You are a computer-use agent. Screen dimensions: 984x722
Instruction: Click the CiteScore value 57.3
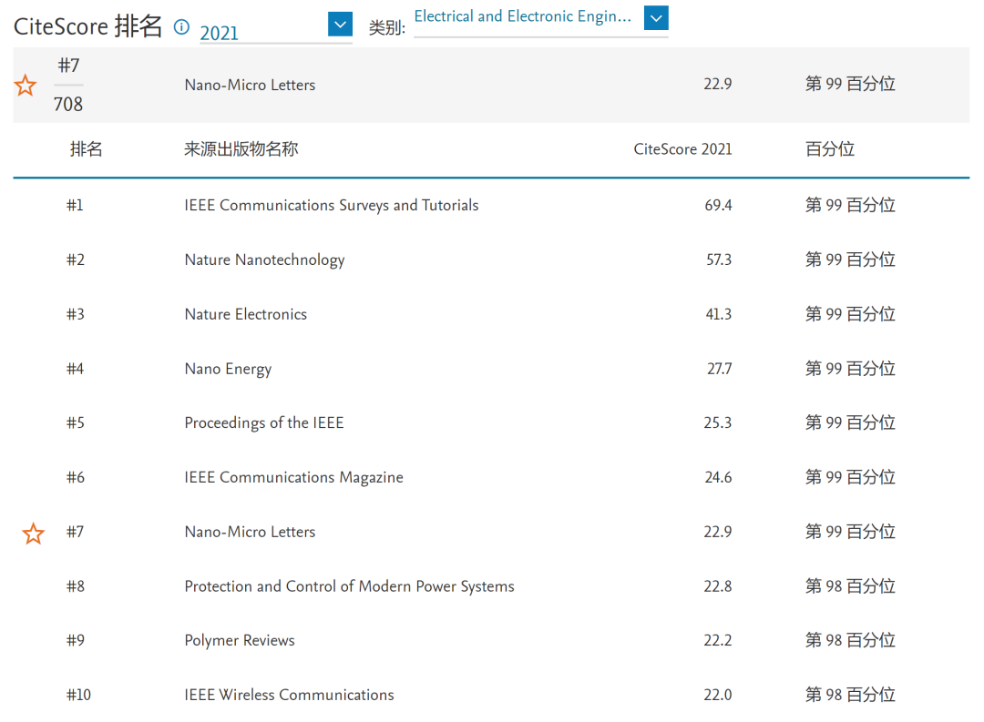tap(719, 259)
